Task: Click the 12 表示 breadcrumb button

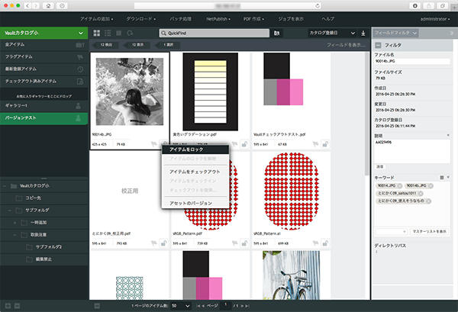Action: pos(137,45)
